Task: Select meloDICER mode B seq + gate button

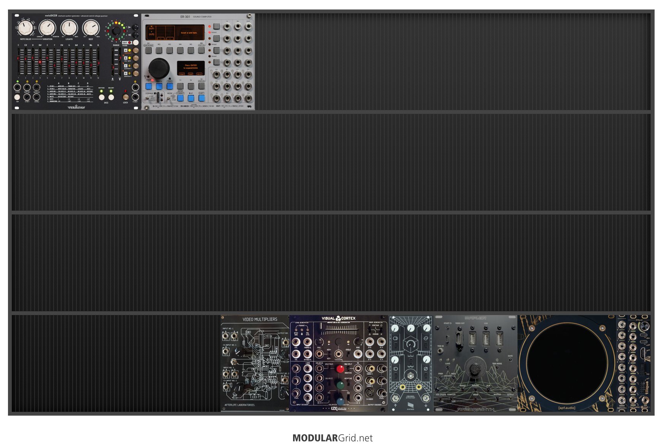Action: [x=135, y=58]
